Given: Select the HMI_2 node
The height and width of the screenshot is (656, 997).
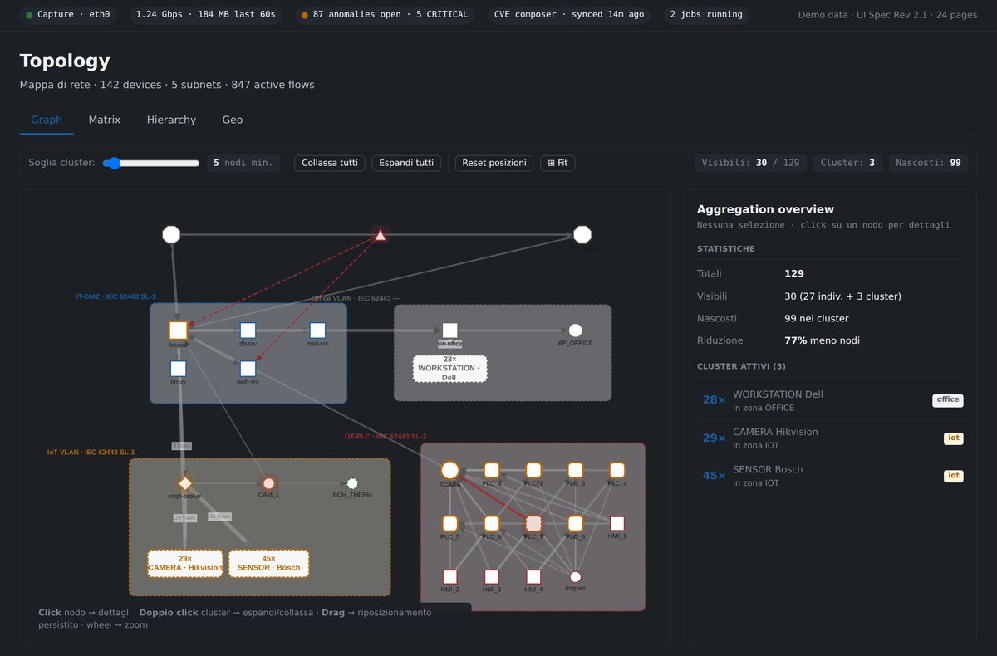Looking at the screenshot, I should click(x=449, y=577).
